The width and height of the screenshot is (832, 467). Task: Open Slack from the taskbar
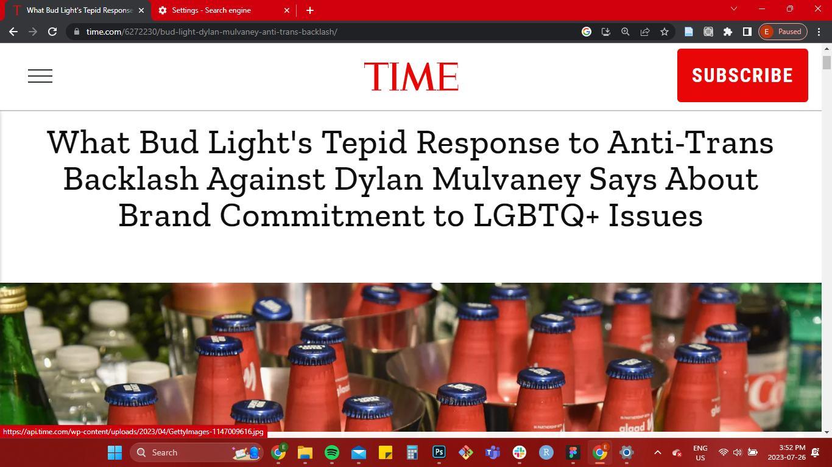[x=520, y=452]
